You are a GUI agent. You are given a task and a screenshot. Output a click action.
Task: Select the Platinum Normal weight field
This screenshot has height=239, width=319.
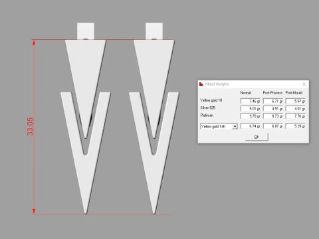251,116
